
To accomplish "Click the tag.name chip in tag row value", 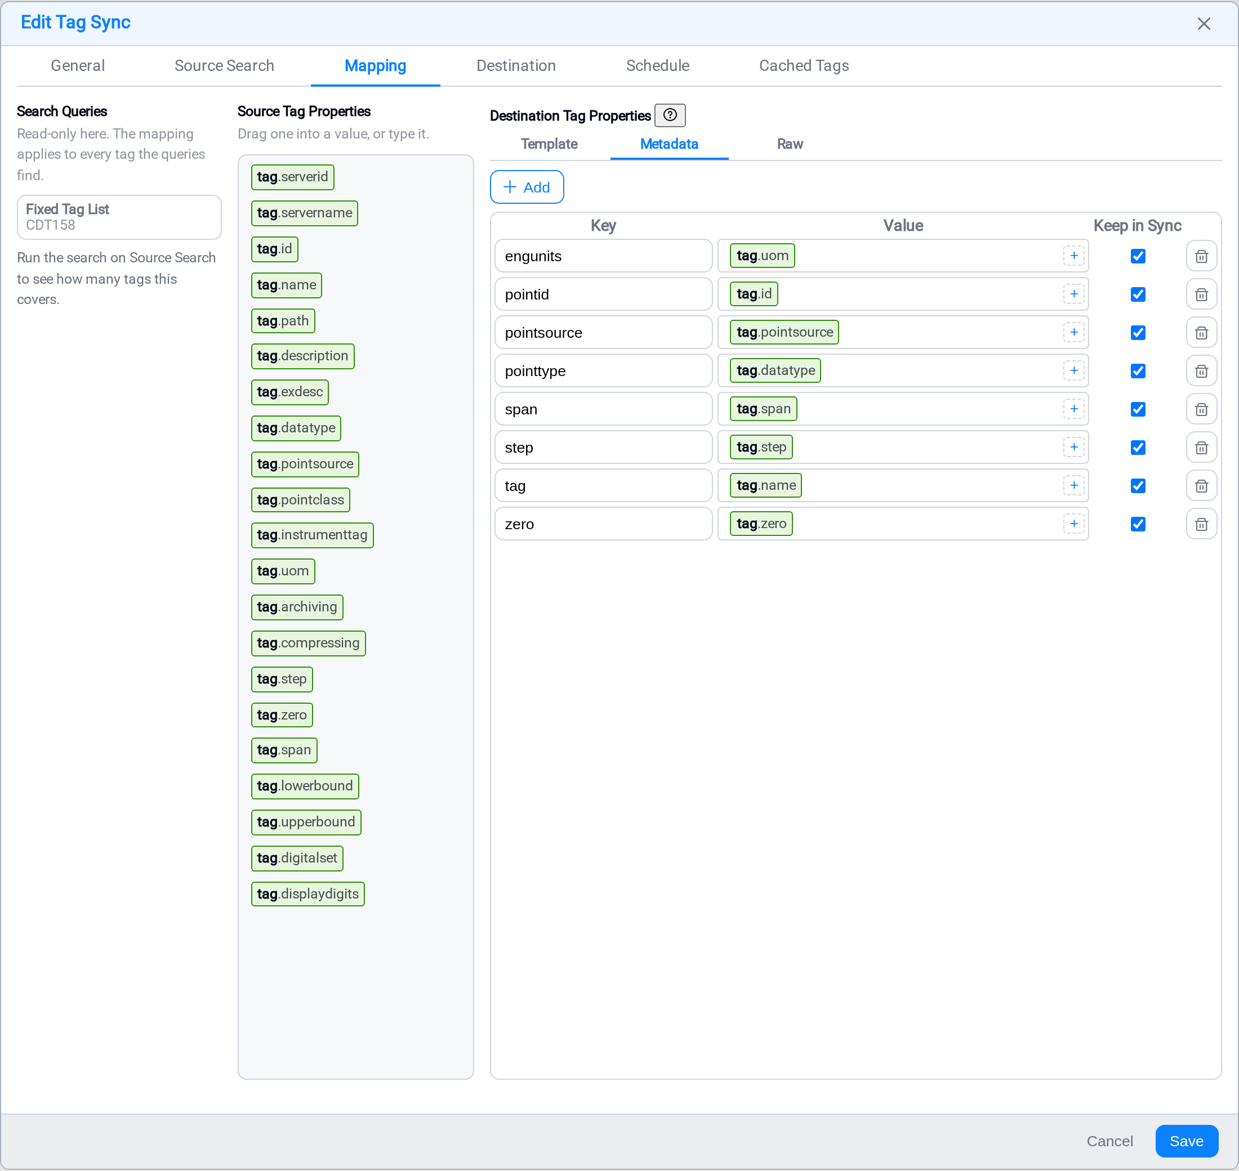I will point(765,486).
